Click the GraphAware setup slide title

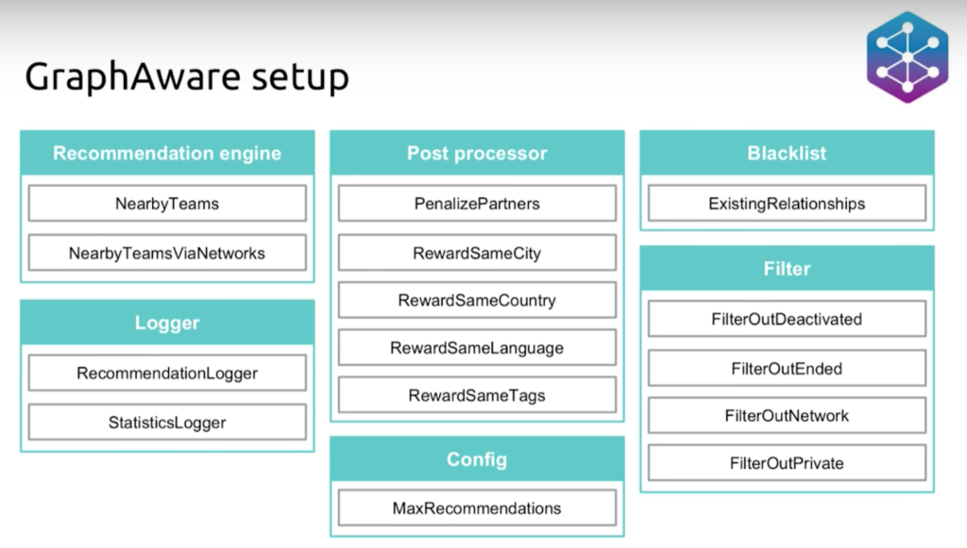(x=189, y=75)
